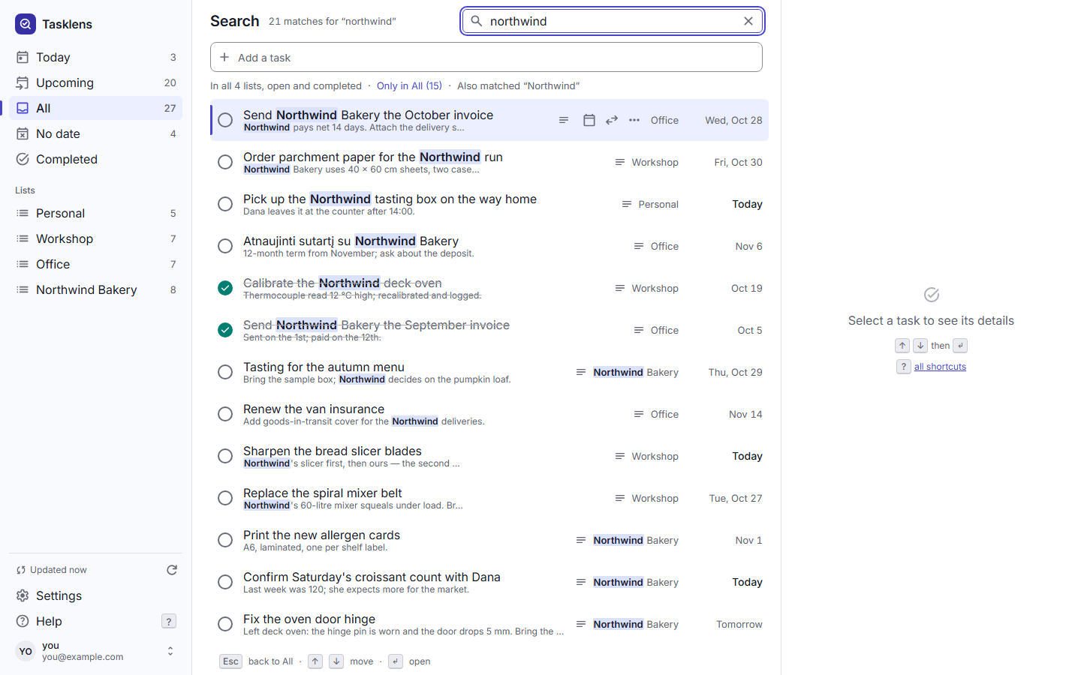Screen dimensions: 1081x675
Task: Click list icon on Fix oven door hinge row
Action: pos(581,624)
